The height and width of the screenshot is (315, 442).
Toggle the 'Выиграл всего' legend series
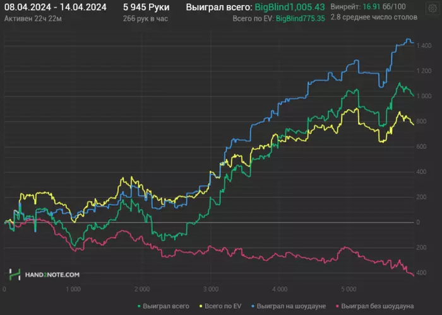point(166,306)
